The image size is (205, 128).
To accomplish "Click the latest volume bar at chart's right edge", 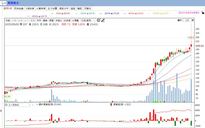I will pos(191,91).
